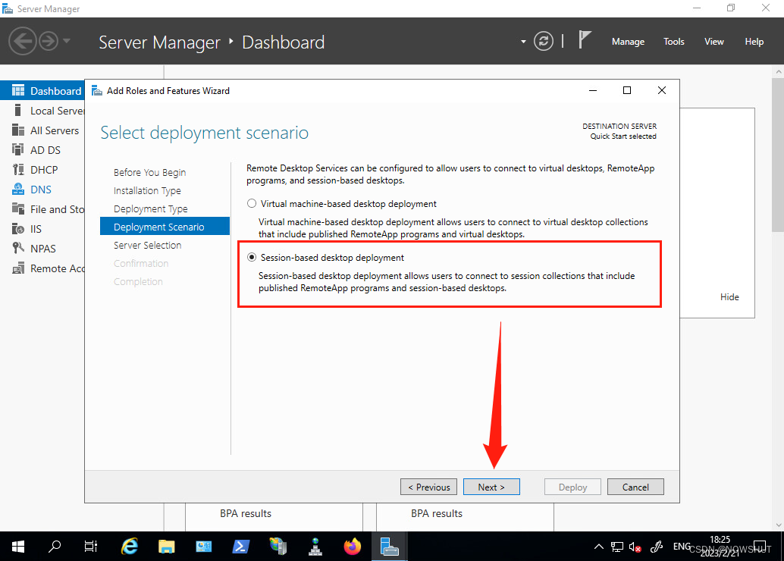Click the Previous button in the wizard

click(x=428, y=487)
